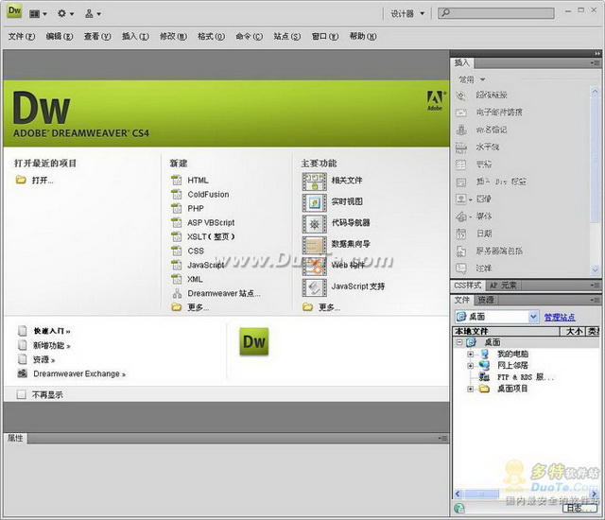
Task: Create a new PHP document
Action: click(x=196, y=208)
